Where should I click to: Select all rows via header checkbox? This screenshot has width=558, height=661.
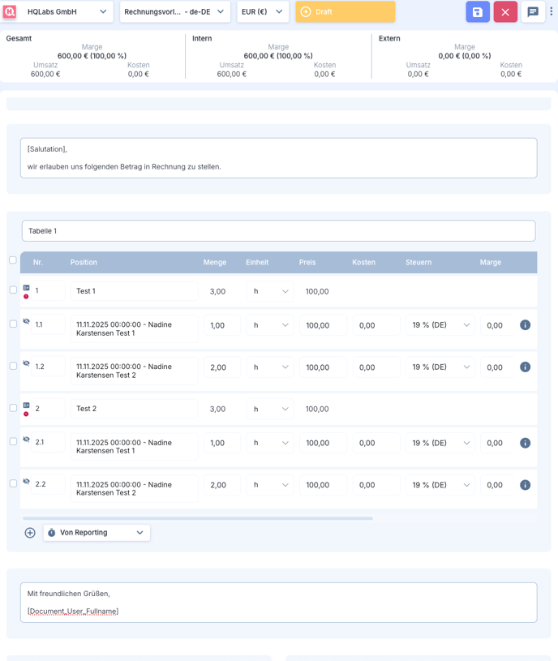[12, 260]
